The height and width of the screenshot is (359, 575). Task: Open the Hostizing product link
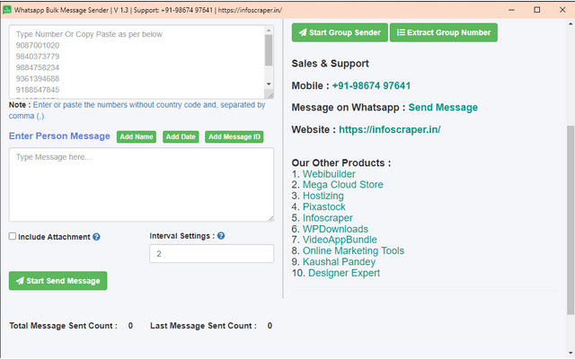pyautogui.click(x=323, y=196)
